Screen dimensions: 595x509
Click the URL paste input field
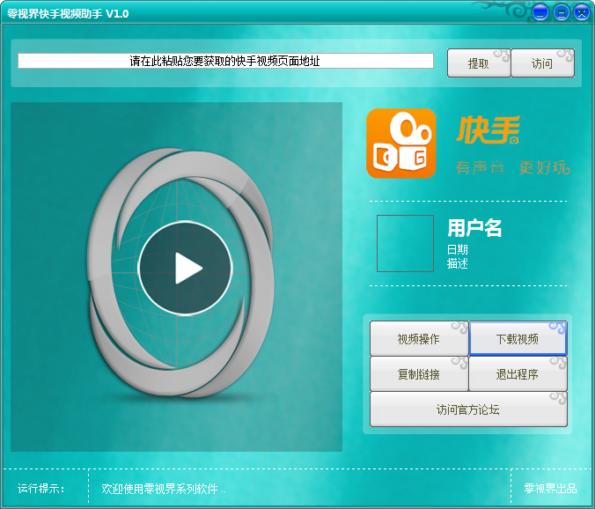click(x=225, y=61)
